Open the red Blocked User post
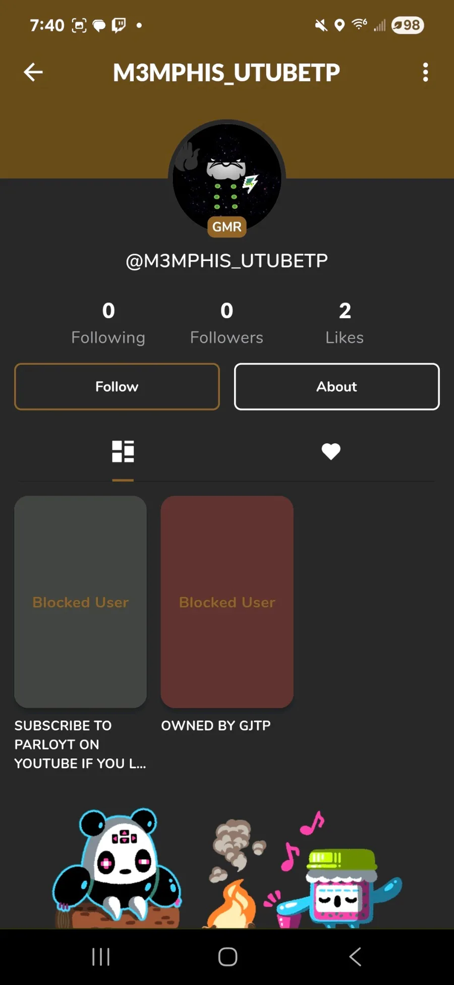 227,602
